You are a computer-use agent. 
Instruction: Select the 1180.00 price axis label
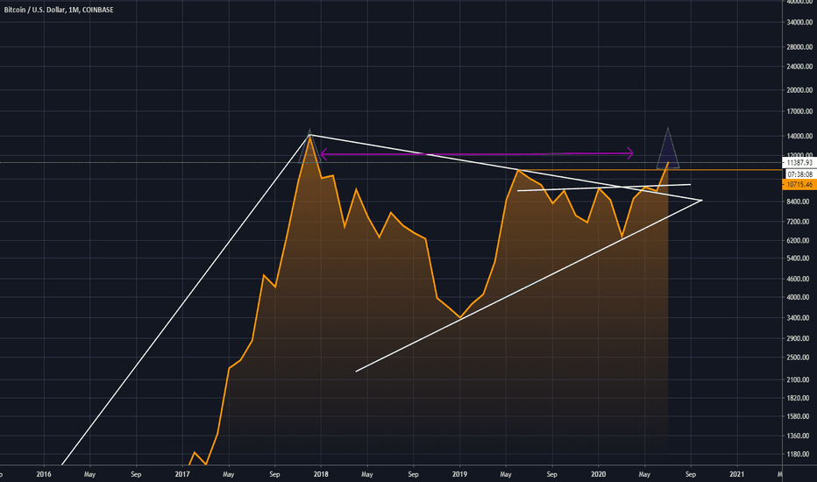pos(799,454)
